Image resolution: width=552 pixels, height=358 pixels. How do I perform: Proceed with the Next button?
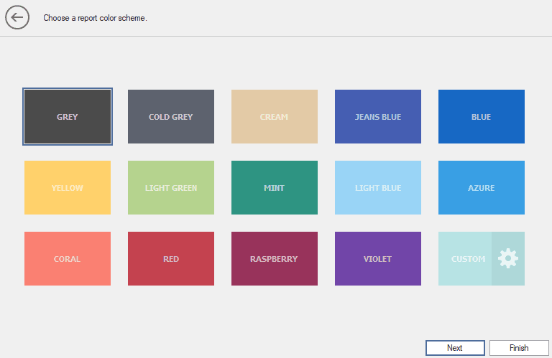455,348
